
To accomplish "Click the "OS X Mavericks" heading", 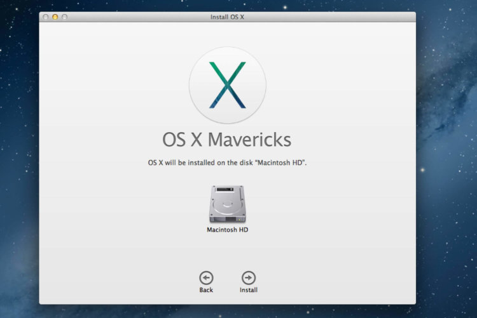I will click(227, 140).
